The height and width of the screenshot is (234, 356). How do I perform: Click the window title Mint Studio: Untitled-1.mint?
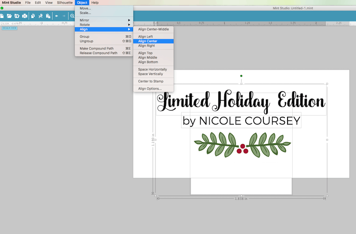(293, 8)
